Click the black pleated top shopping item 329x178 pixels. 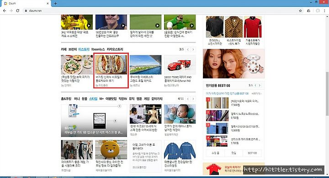coord(215,27)
